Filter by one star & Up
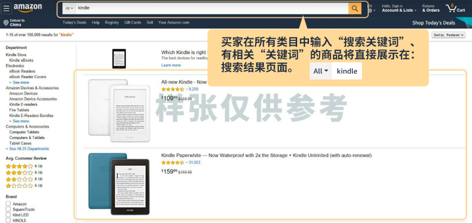 click(x=24, y=186)
